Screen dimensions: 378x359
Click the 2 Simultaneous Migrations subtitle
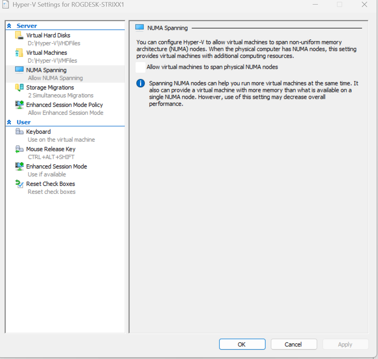(x=60, y=95)
